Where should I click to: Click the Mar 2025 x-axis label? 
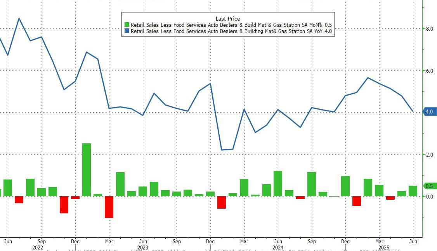(x=379, y=241)
